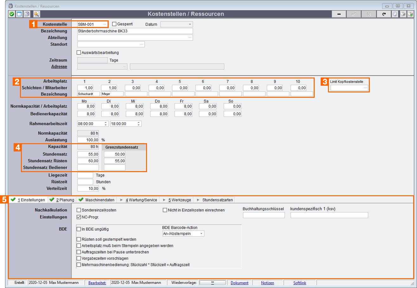The width and height of the screenshot is (417, 288).
Task: Tick Nicht in Einzelkosten einrechnen
Action: pos(165,210)
